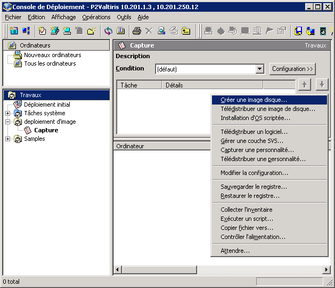Open the Opérations menu

click(96, 17)
